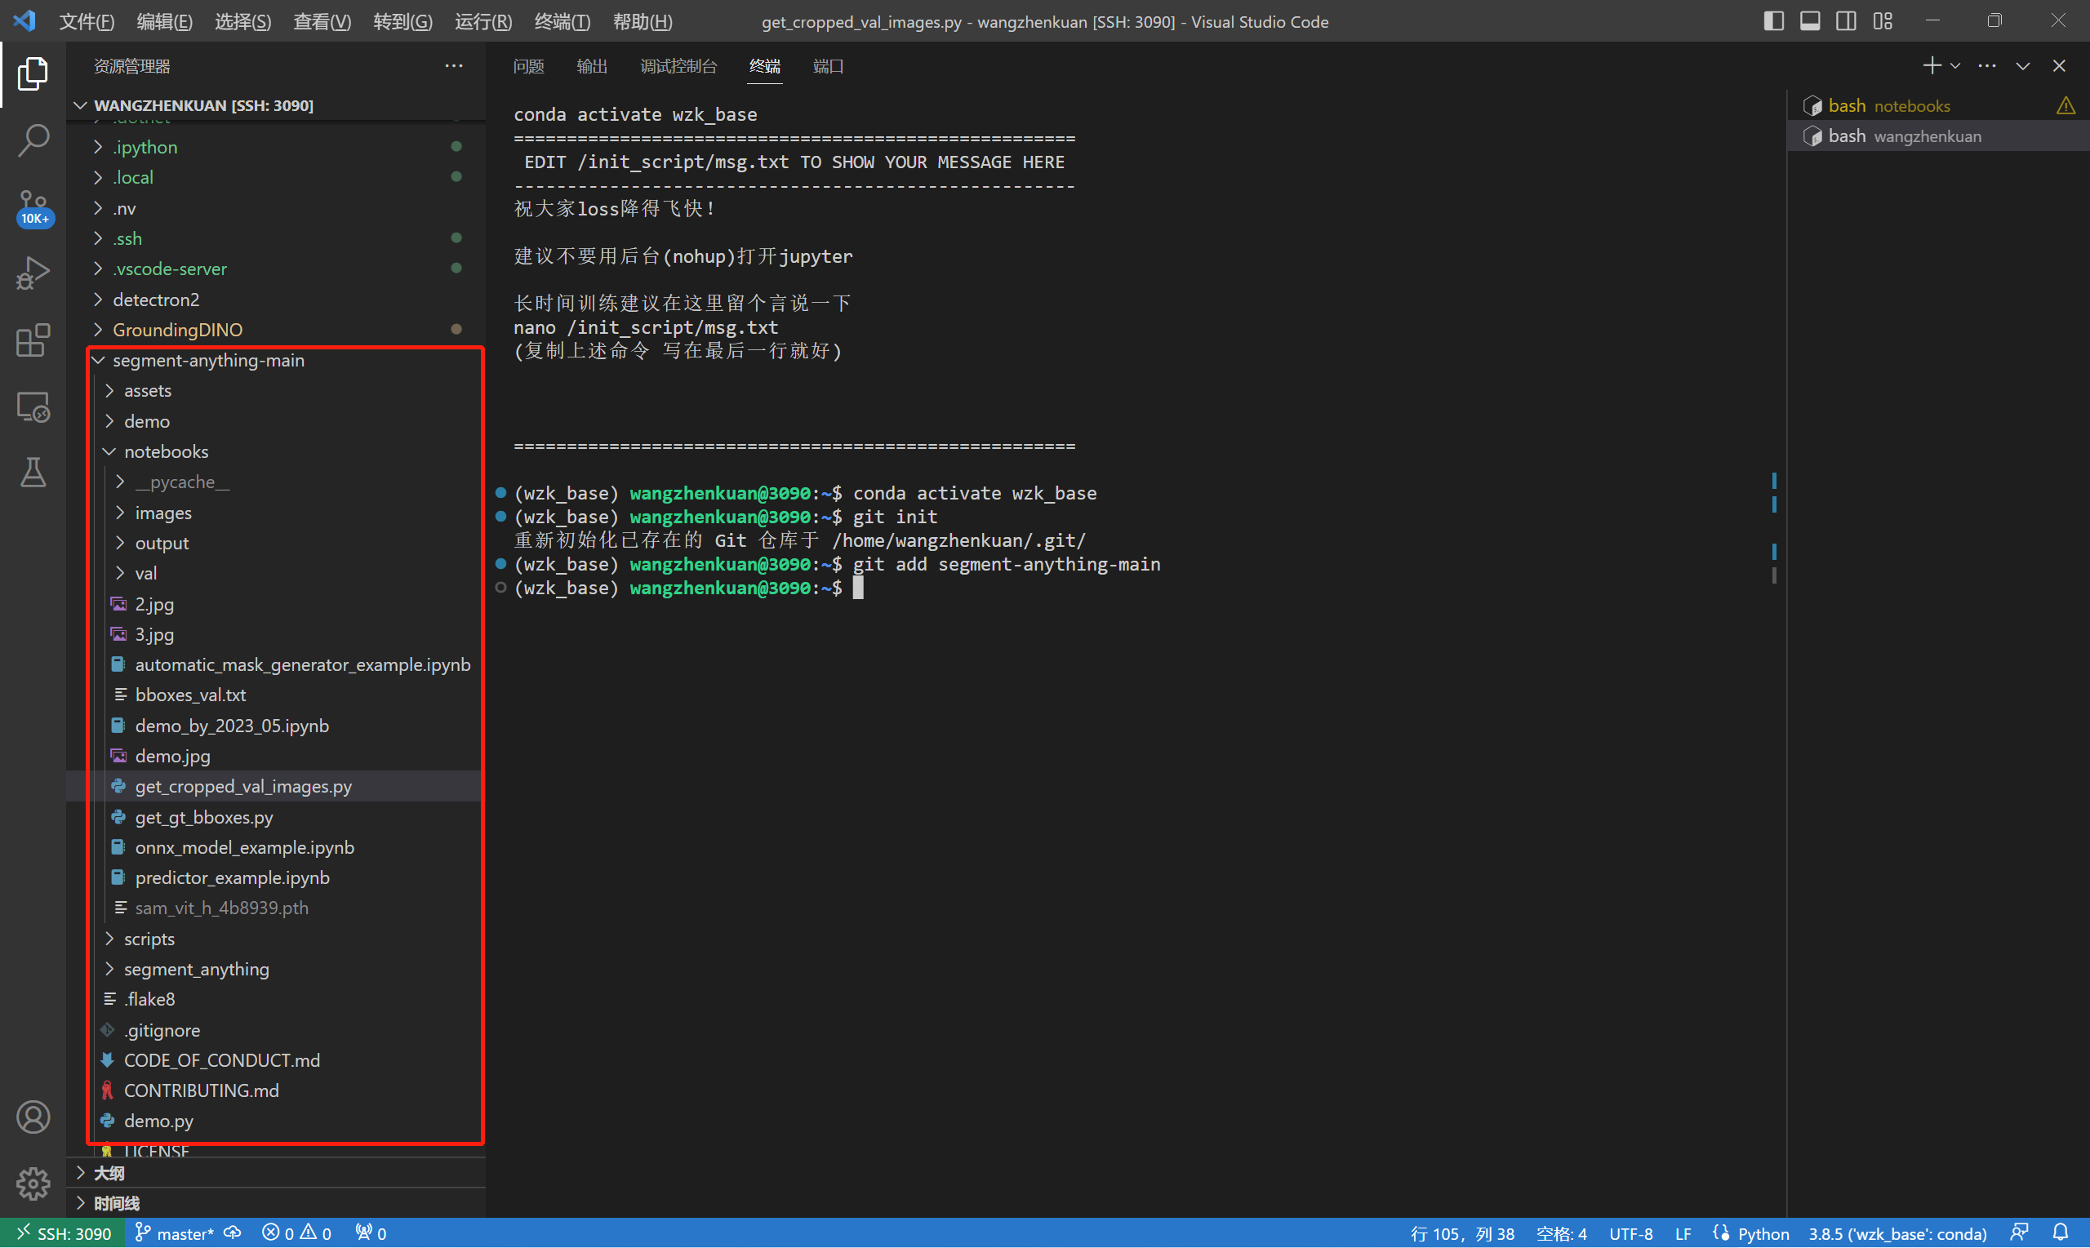
Task: Open the new terminal launch profile dropdown
Action: (x=1955, y=65)
